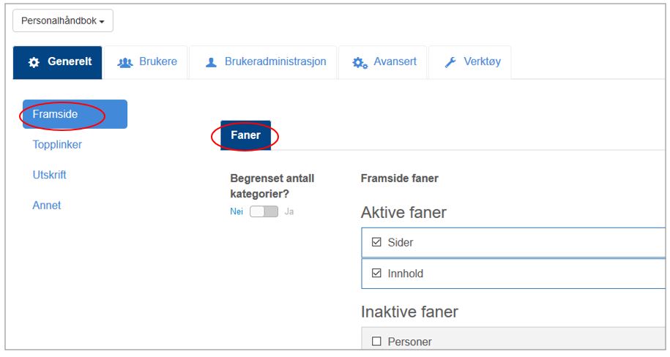Viewport: 670px width, 357px height.
Task: Switch to the Brukere tab
Action: pos(146,62)
